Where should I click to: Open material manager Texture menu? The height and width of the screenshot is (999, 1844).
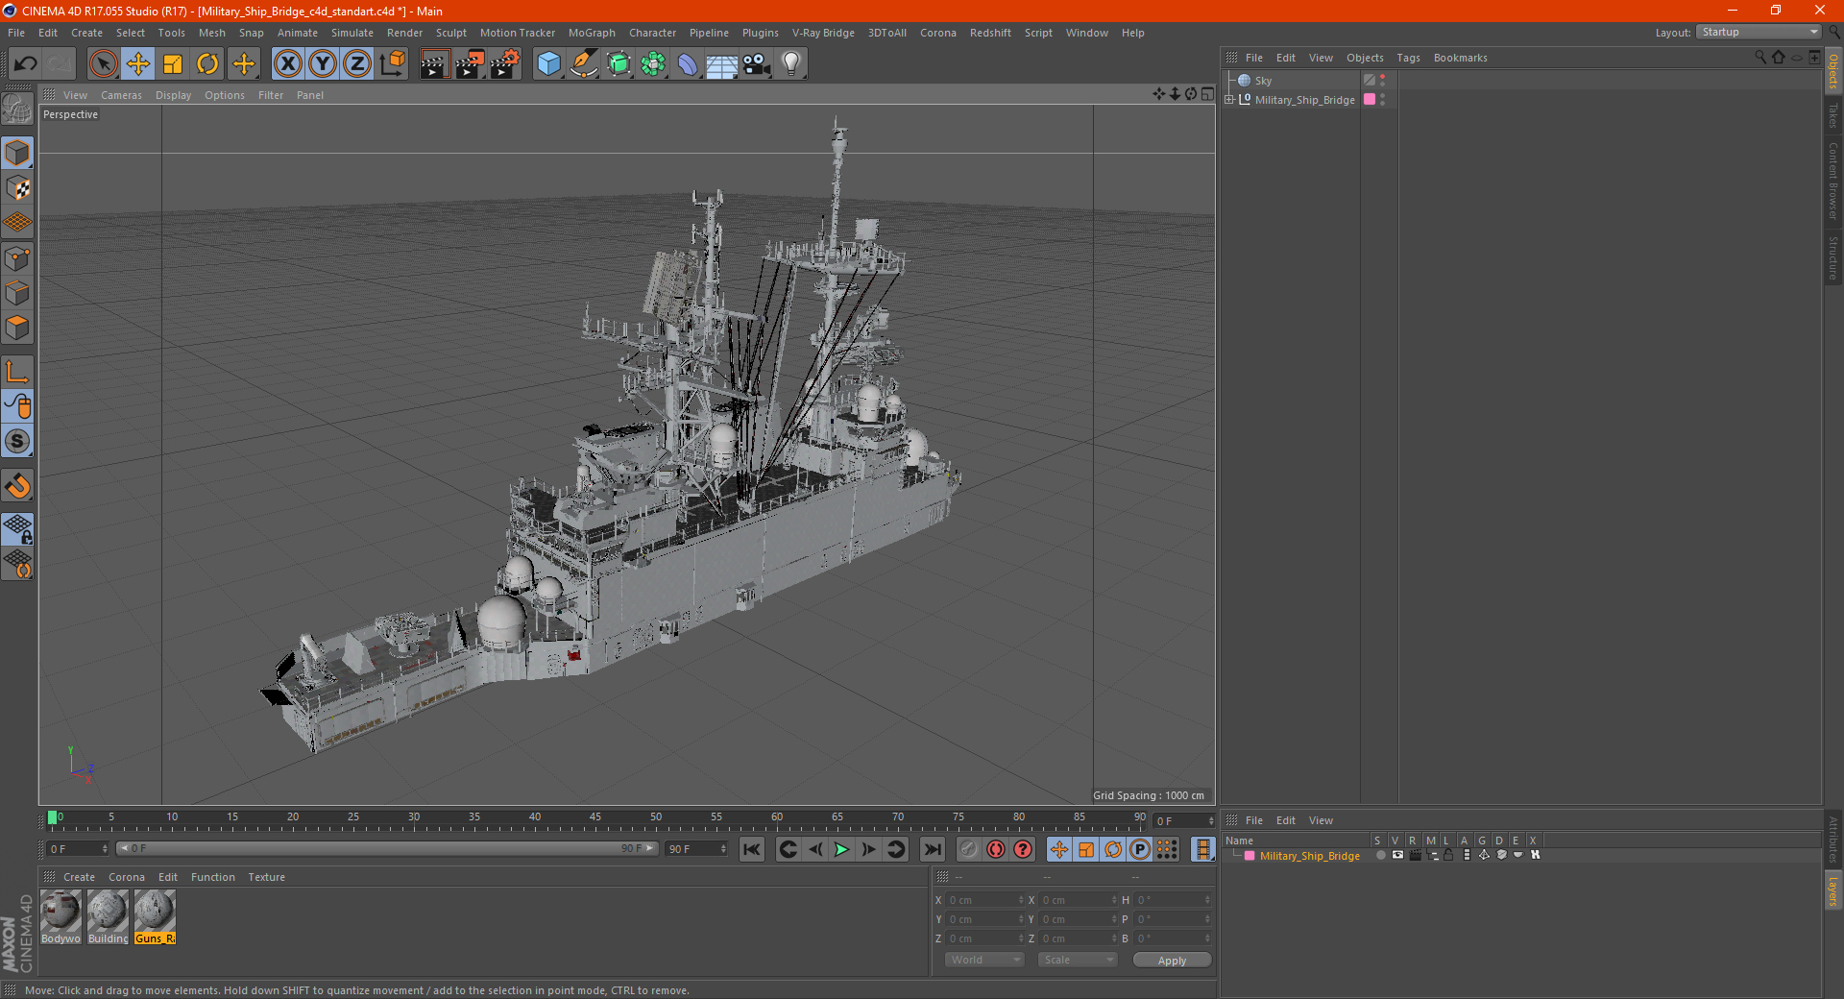coord(266,877)
